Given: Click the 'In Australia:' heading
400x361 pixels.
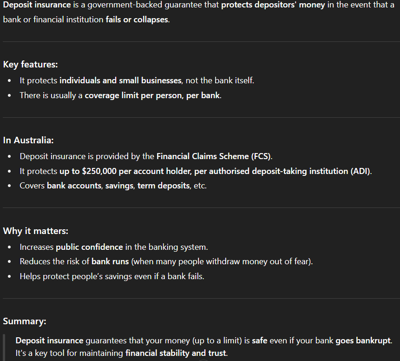Looking at the screenshot, I should (x=28, y=140).
